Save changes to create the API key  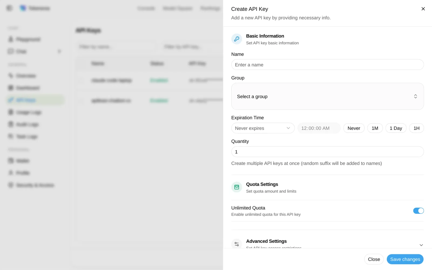[x=405, y=259]
